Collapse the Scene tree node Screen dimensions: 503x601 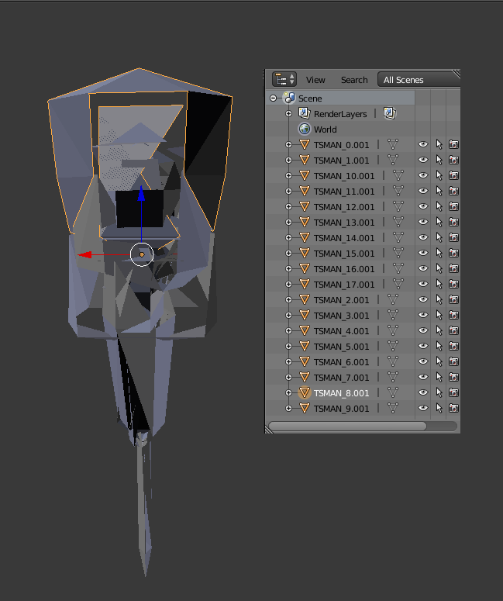tap(274, 98)
